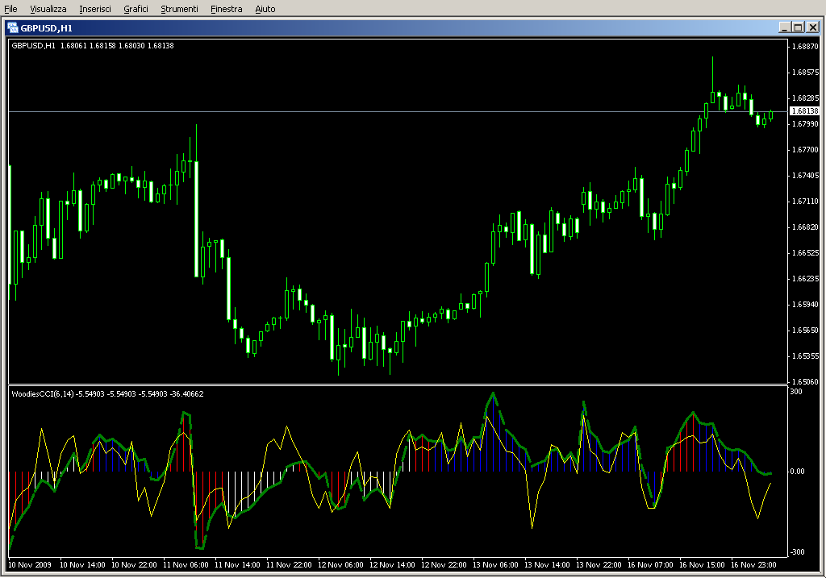Click the 1.67110 price scale value
Image resolution: width=826 pixels, height=578 pixels.
coord(806,201)
